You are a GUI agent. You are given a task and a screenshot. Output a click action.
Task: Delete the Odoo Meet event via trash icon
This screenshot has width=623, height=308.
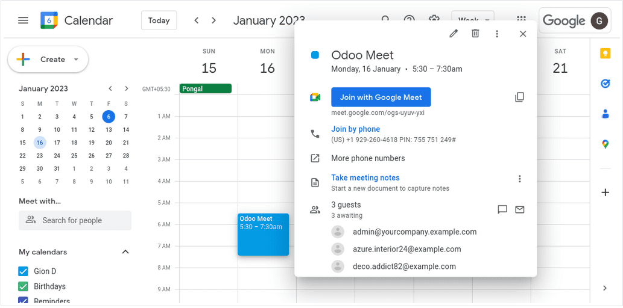coord(475,34)
